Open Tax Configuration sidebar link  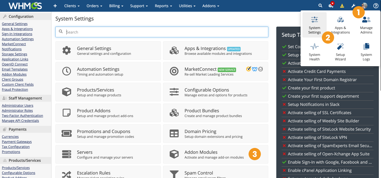pyautogui.click(x=16, y=147)
